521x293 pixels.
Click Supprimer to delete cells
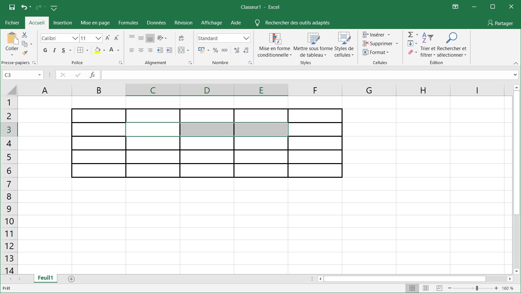[x=378, y=44]
